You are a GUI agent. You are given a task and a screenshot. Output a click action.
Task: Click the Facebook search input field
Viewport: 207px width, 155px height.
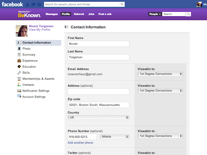(81, 4)
